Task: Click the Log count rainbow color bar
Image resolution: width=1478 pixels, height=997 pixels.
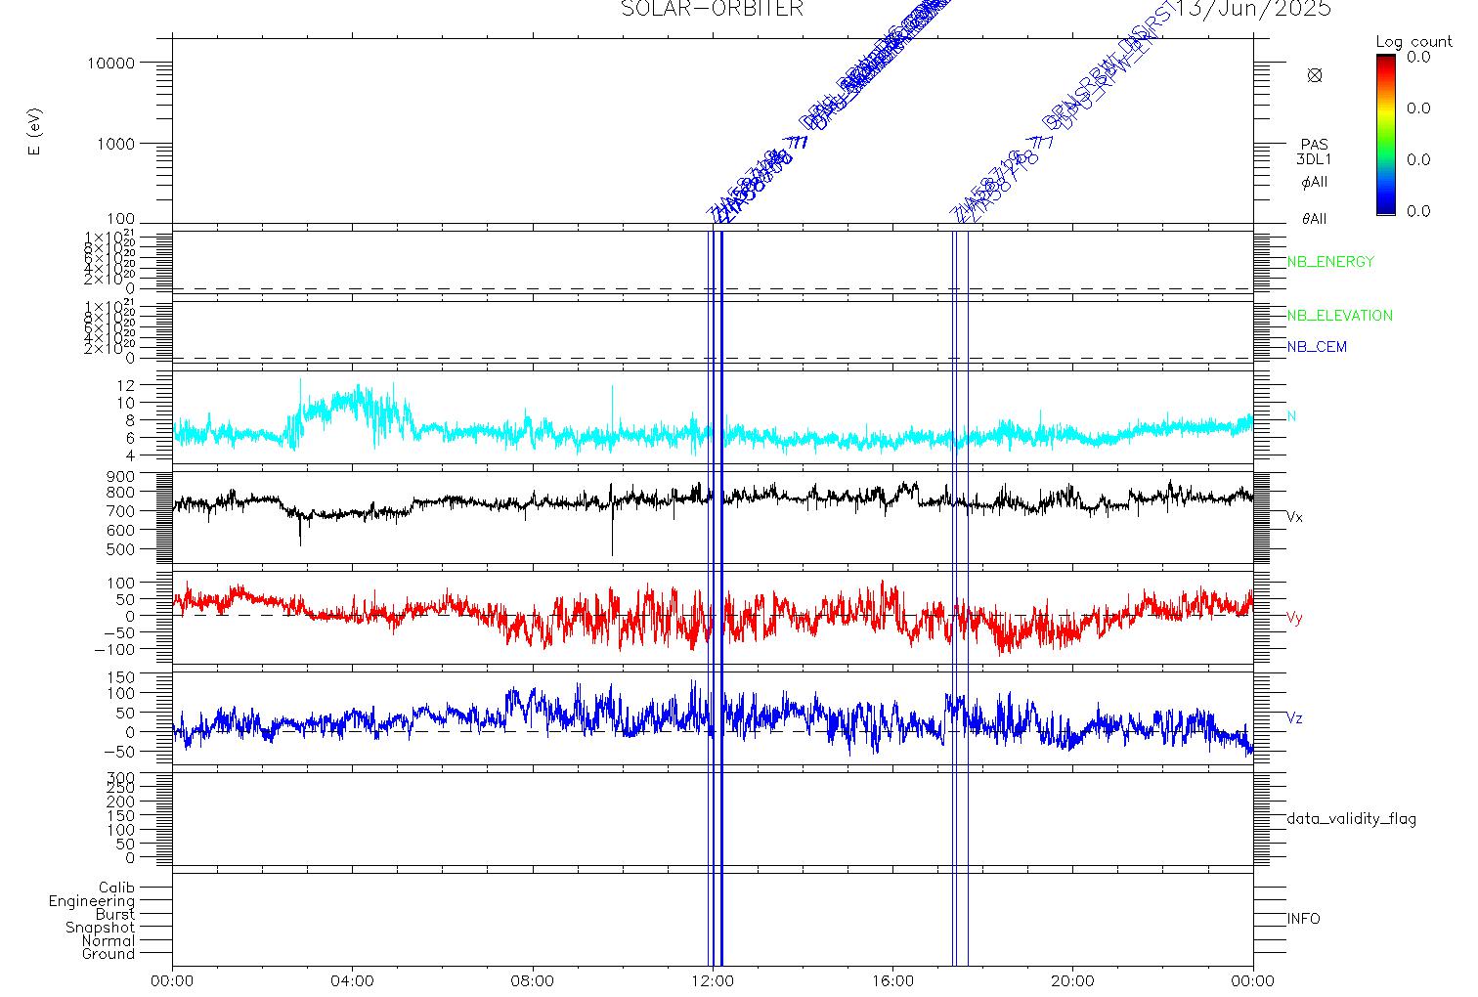Action: tap(1386, 134)
